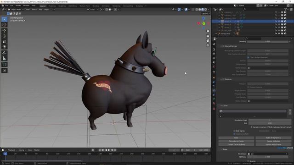Viewport: 294px width, 165px height.
Task: Click Current Cache to Bake button
Action: 236,145
